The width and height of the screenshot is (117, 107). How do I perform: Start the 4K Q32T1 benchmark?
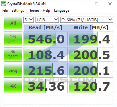pyautogui.click(x=13, y=55)
